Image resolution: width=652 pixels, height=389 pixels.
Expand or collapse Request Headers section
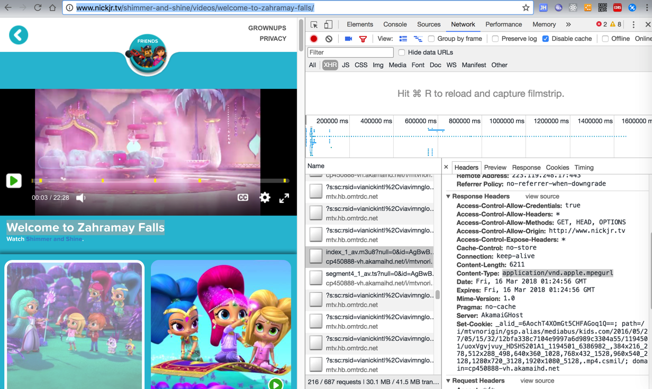point(448,381)
